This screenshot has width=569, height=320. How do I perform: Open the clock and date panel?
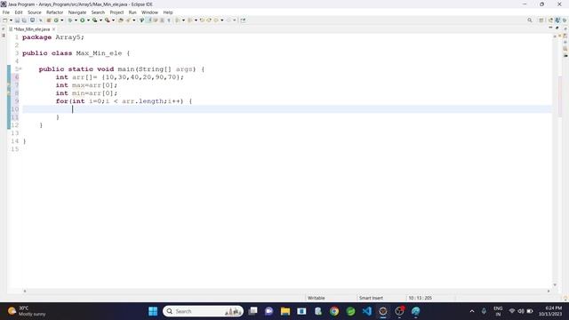[x=550, y=311]
